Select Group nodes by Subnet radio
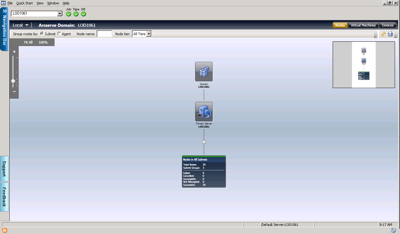The width and height of the screenshot is (400, 234). [42, 34]
